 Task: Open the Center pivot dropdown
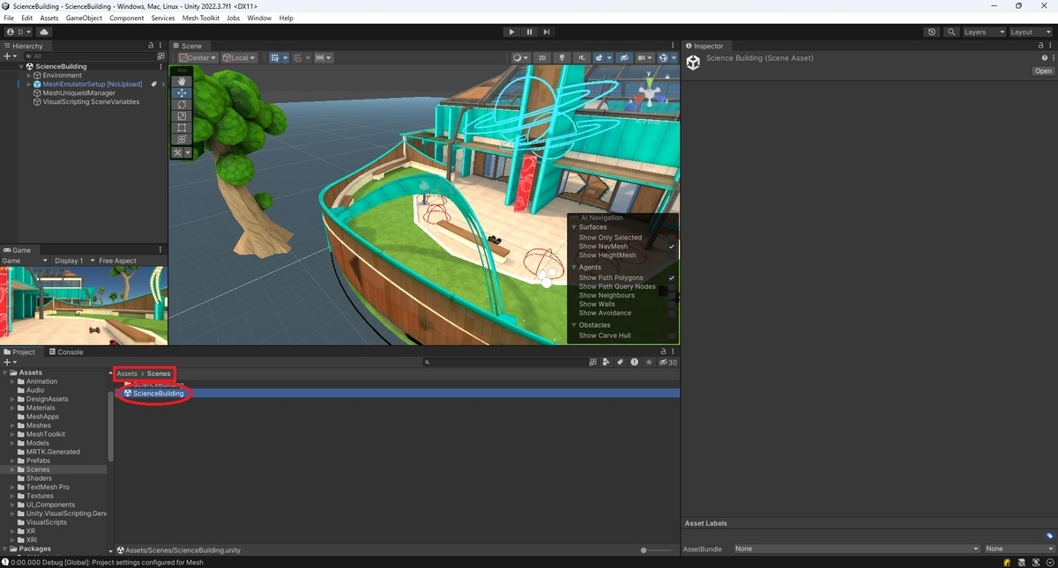[x=198, y=57]
